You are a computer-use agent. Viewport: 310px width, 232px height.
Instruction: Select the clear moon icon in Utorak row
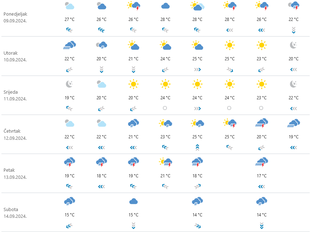[293, 45]
